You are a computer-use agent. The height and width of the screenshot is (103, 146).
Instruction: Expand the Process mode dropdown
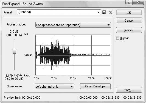(73, 25)
